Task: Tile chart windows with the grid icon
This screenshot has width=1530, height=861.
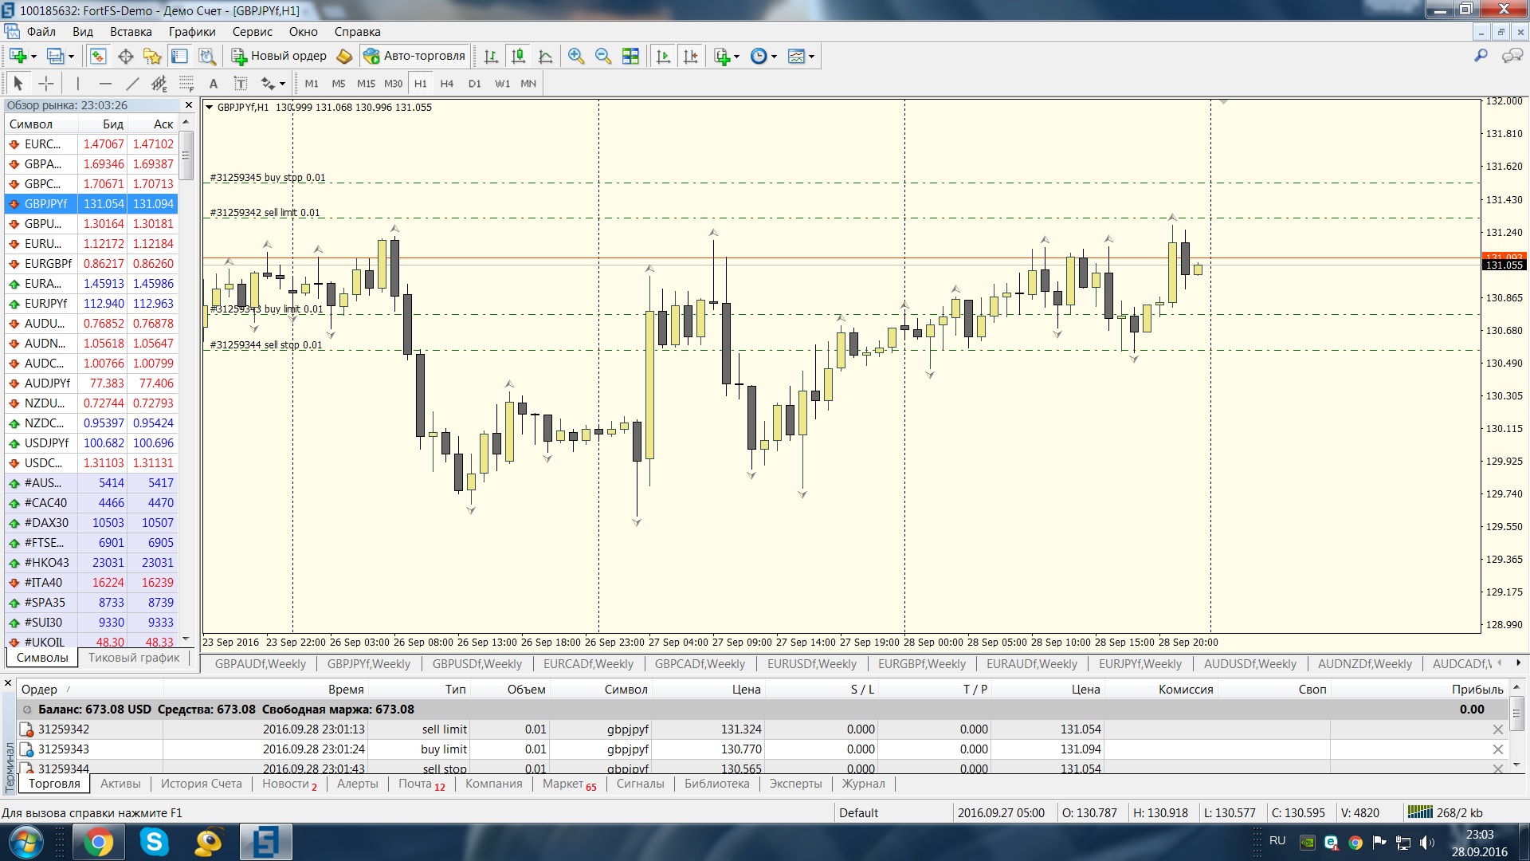Action: (x=630, y=56)
